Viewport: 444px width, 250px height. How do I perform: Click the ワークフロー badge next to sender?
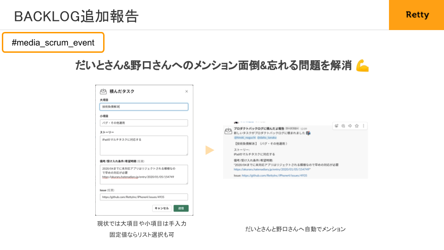coord(292,128)
